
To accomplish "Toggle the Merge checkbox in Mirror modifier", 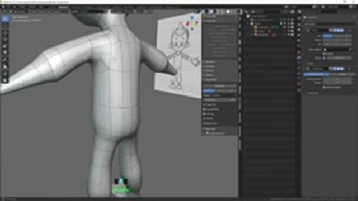I will click(x=324, y=58).
